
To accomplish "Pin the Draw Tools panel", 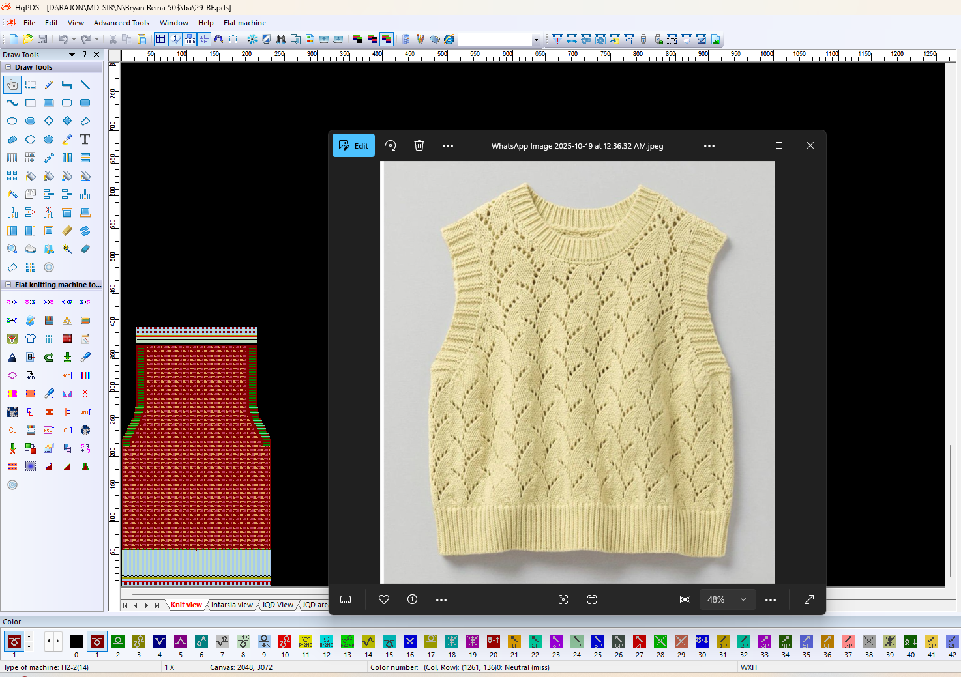I will coord(84,55).
